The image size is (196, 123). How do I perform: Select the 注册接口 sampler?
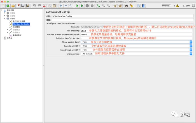click(16, 27)
